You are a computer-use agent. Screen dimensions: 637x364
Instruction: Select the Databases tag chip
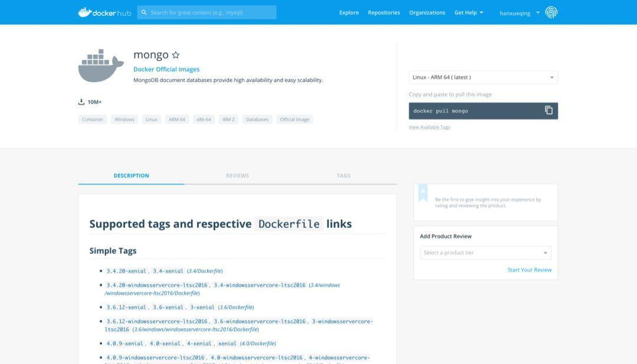(x=257, y=120)
